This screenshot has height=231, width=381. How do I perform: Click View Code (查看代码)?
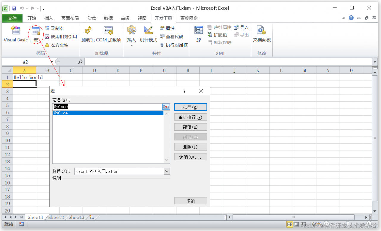coord(171,37)
